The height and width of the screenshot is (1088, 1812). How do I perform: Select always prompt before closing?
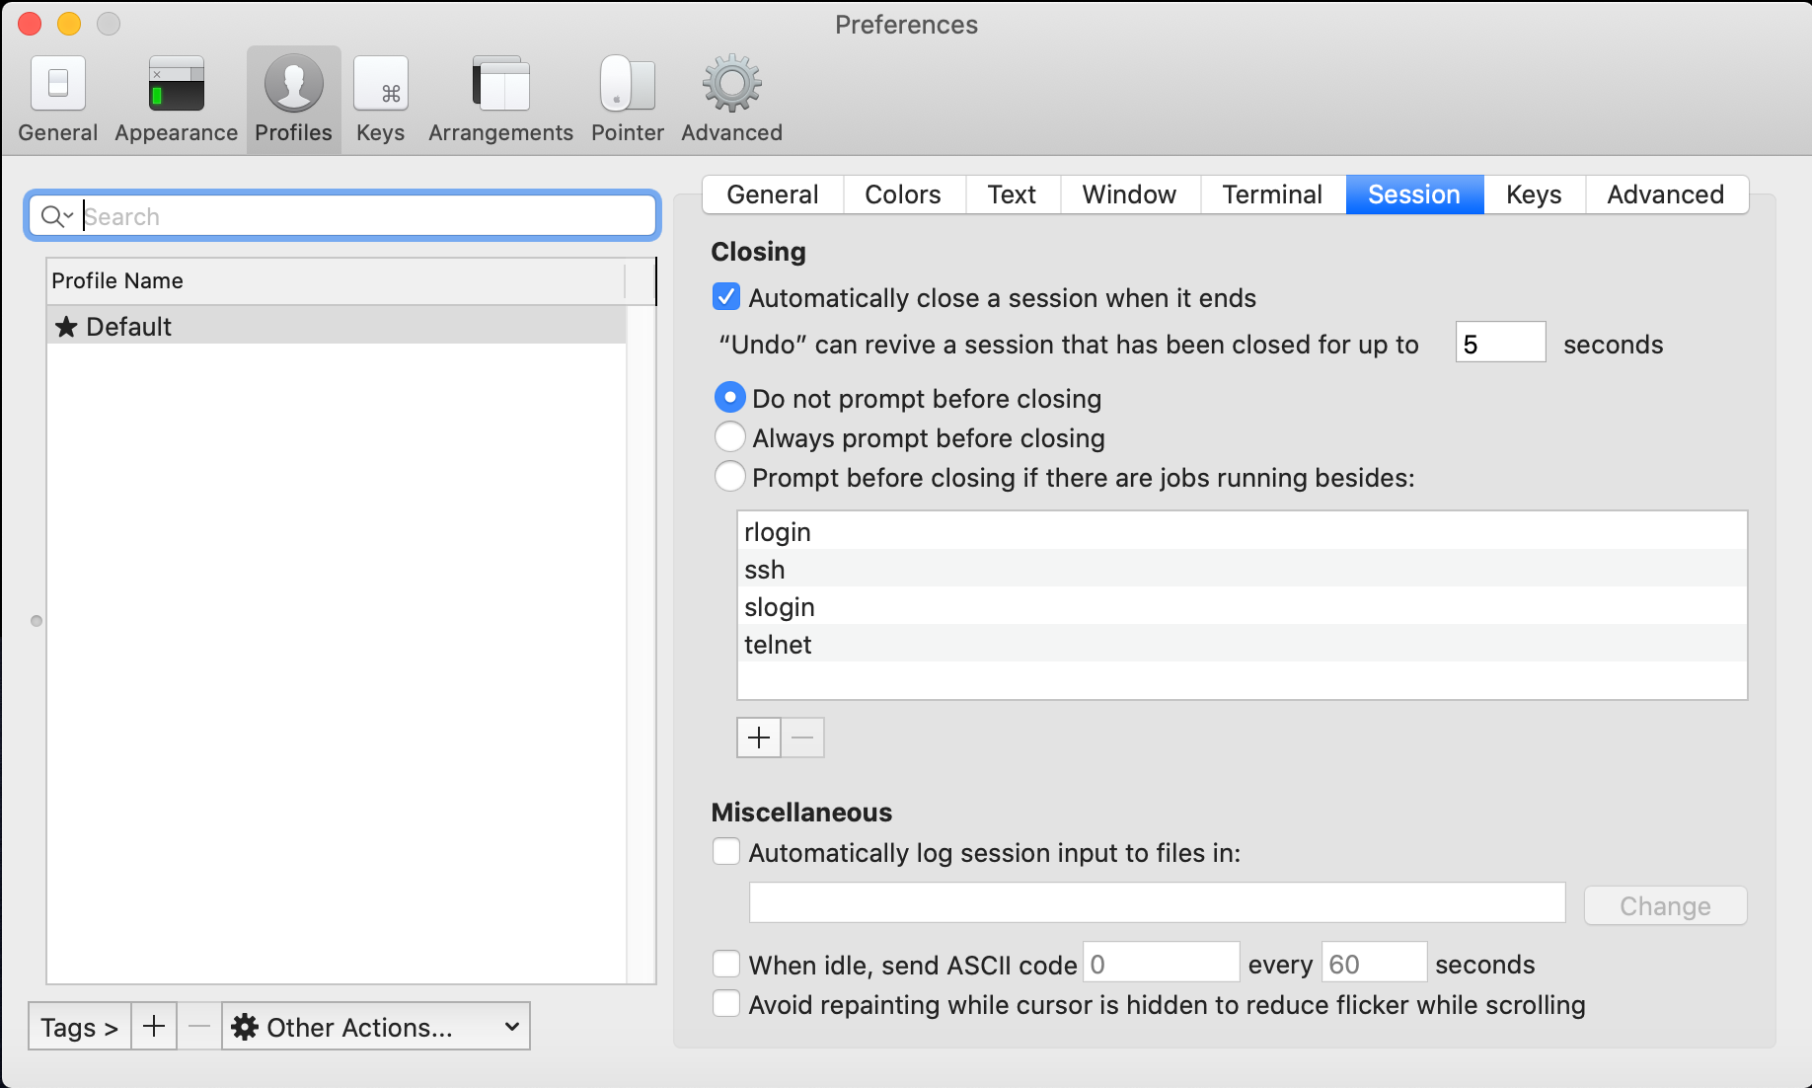[729, 437]
